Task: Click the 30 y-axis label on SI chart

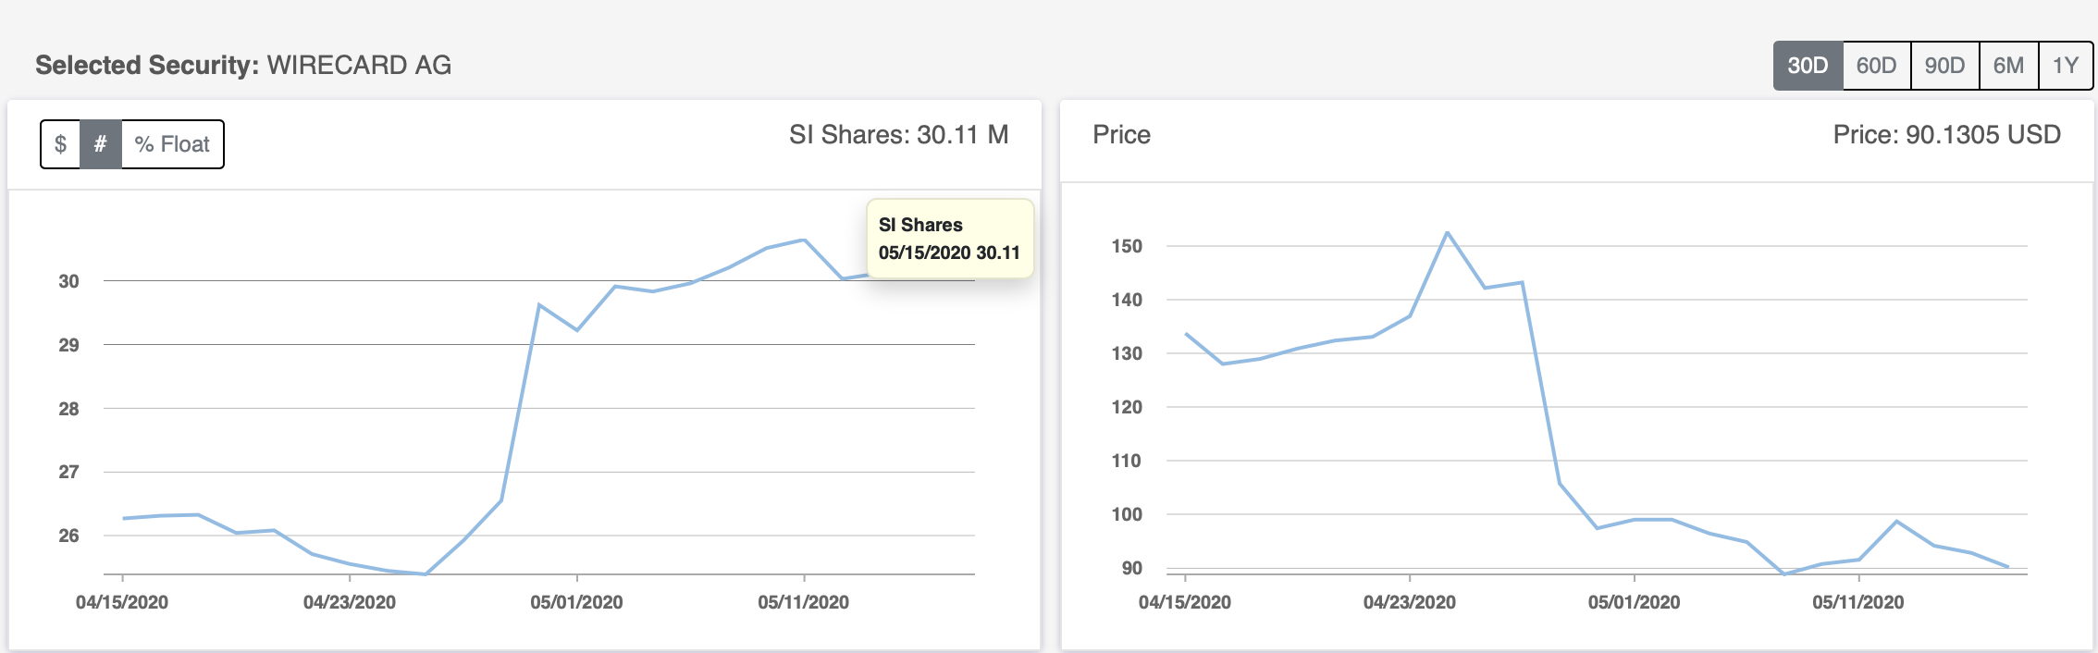Action: (68, 281)
